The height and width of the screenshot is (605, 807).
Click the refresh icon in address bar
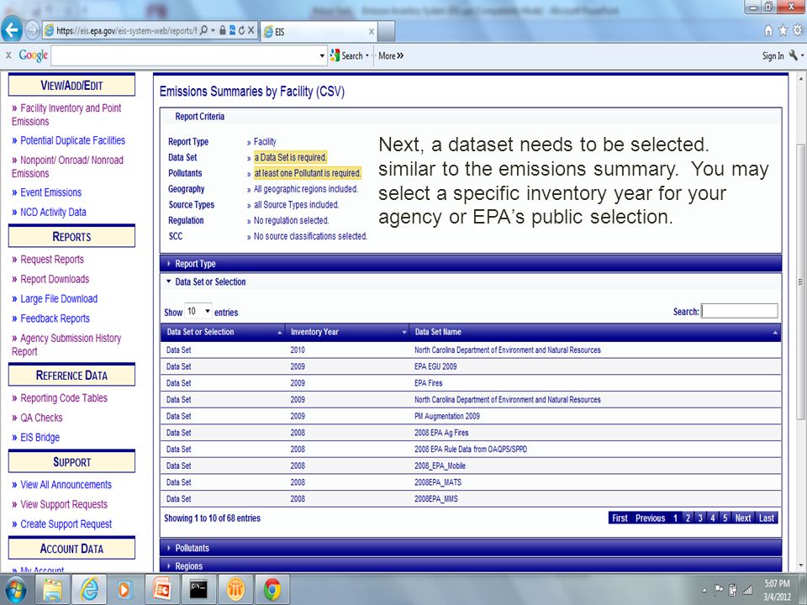241,30
